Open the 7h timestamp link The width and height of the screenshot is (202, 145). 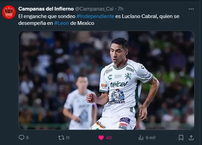coord(121,9)
